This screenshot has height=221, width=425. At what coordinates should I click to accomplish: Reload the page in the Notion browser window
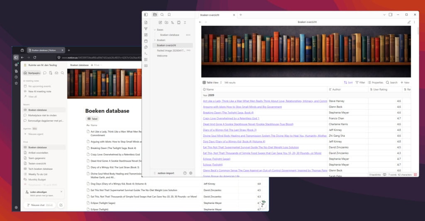[x=35, y=57]
